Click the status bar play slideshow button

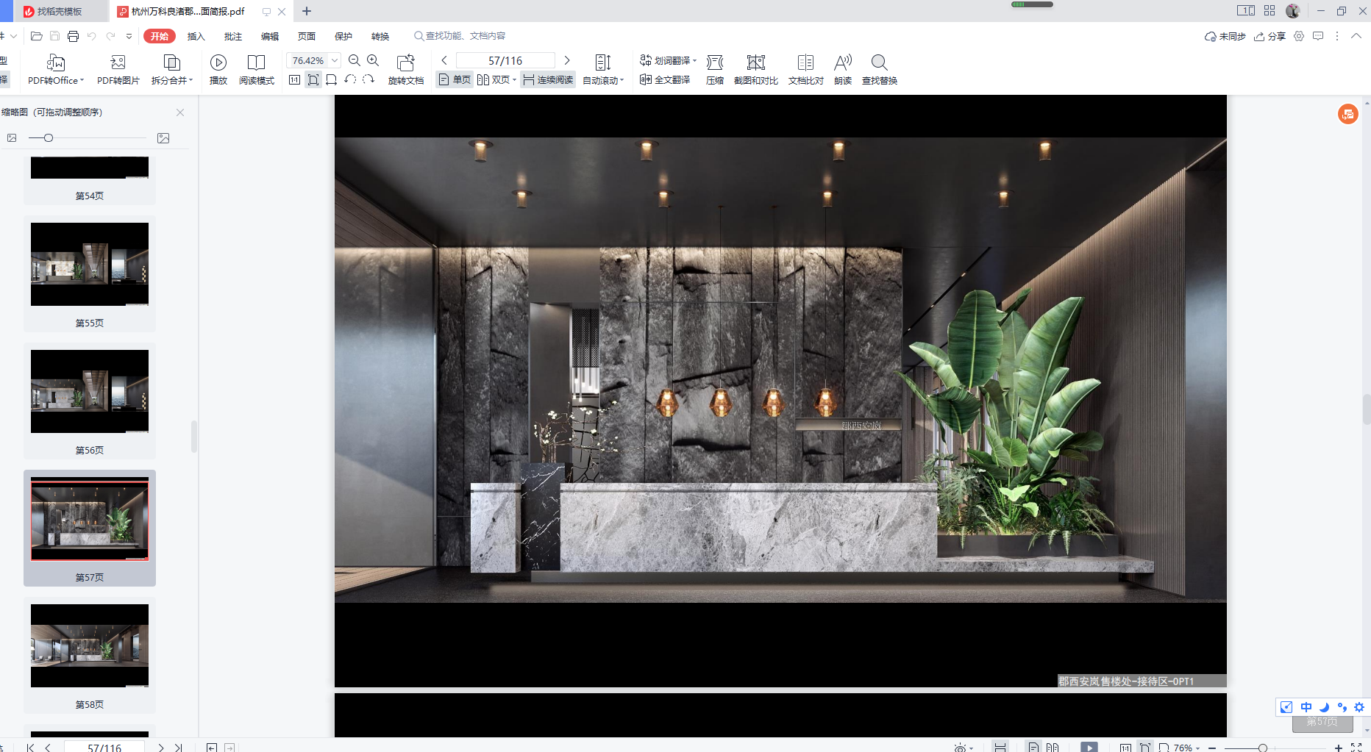[1089, 747]
